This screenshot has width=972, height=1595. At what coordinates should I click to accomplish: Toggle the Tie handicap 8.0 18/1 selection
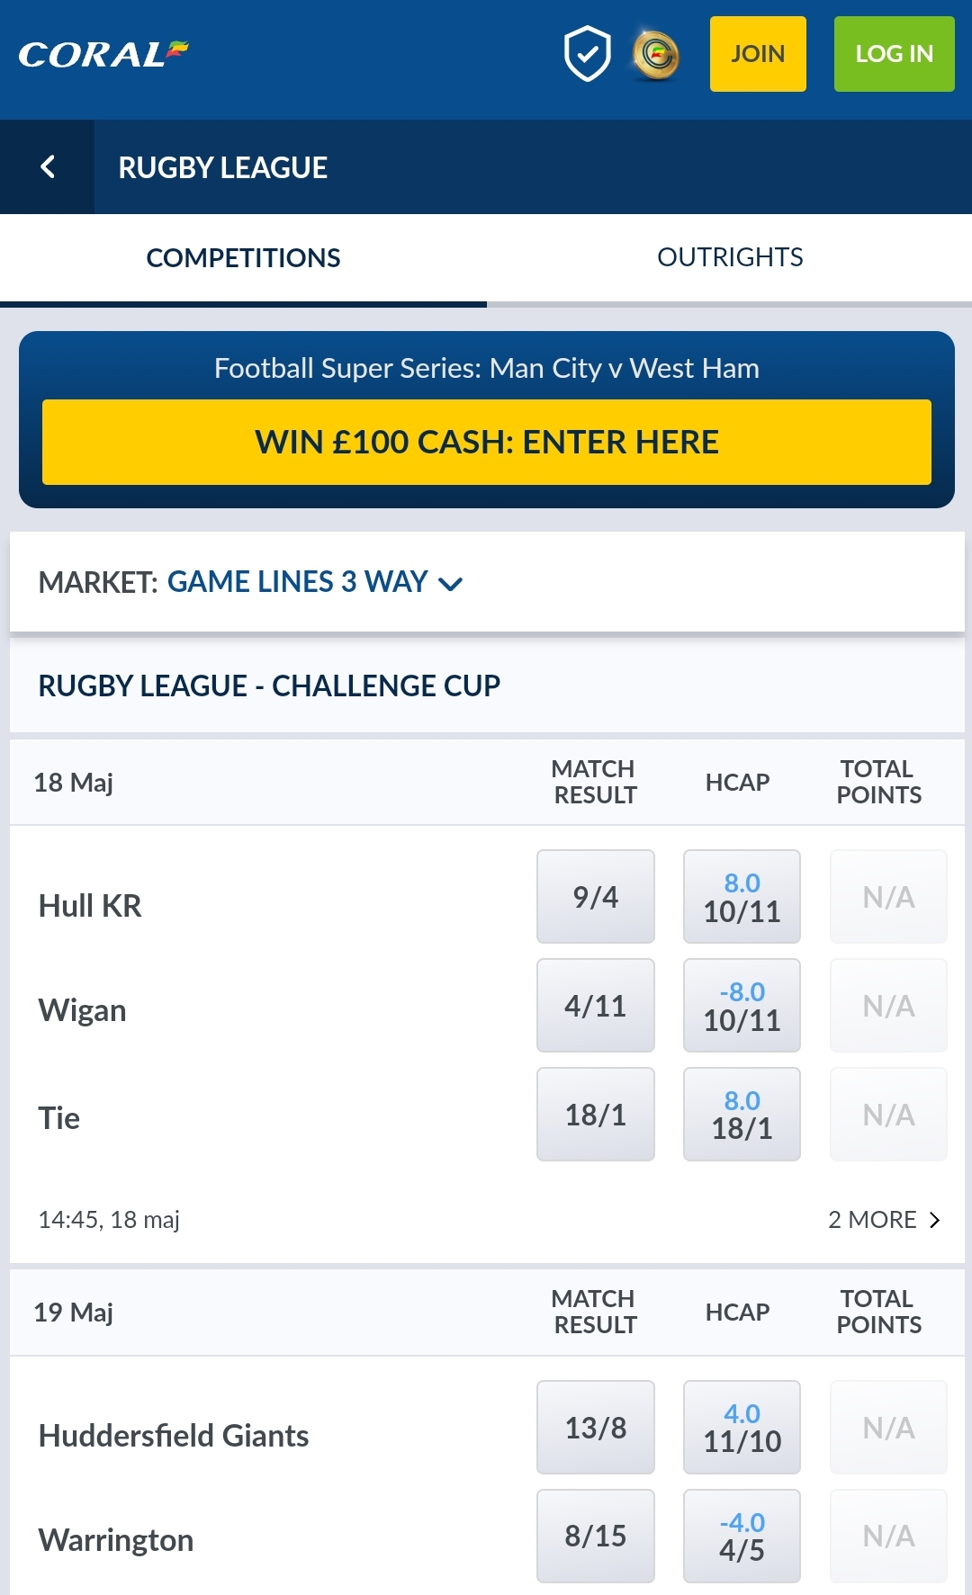pyautogui.click(x=741, y=1114)
